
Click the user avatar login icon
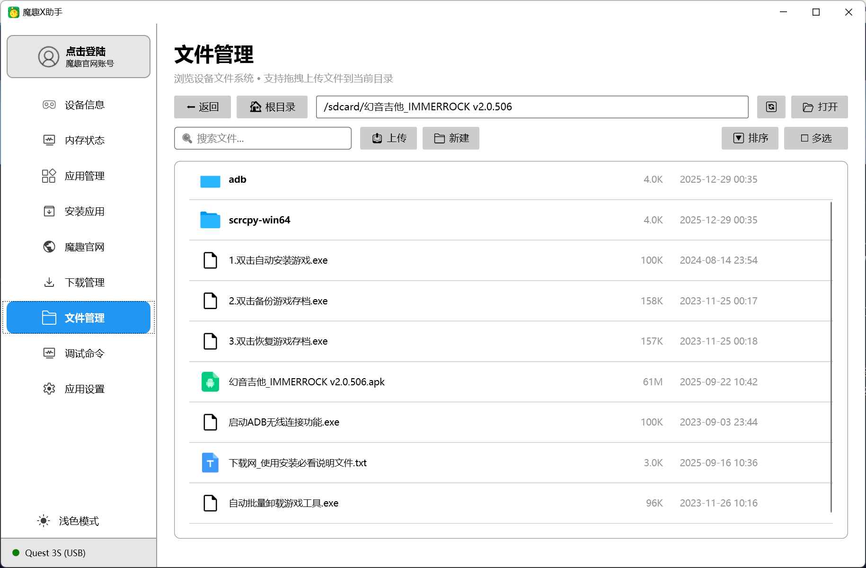pyautogui.click(x=48, y=57)
